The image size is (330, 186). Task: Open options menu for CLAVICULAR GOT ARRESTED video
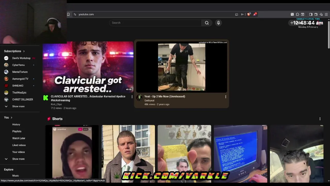pyautogui.click(x=132, y=97)
